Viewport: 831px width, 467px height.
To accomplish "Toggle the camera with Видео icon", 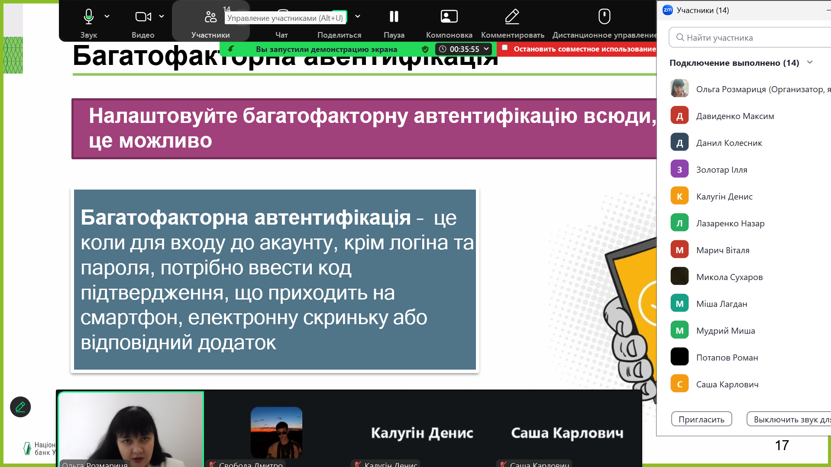I will (x=143, y=17).
